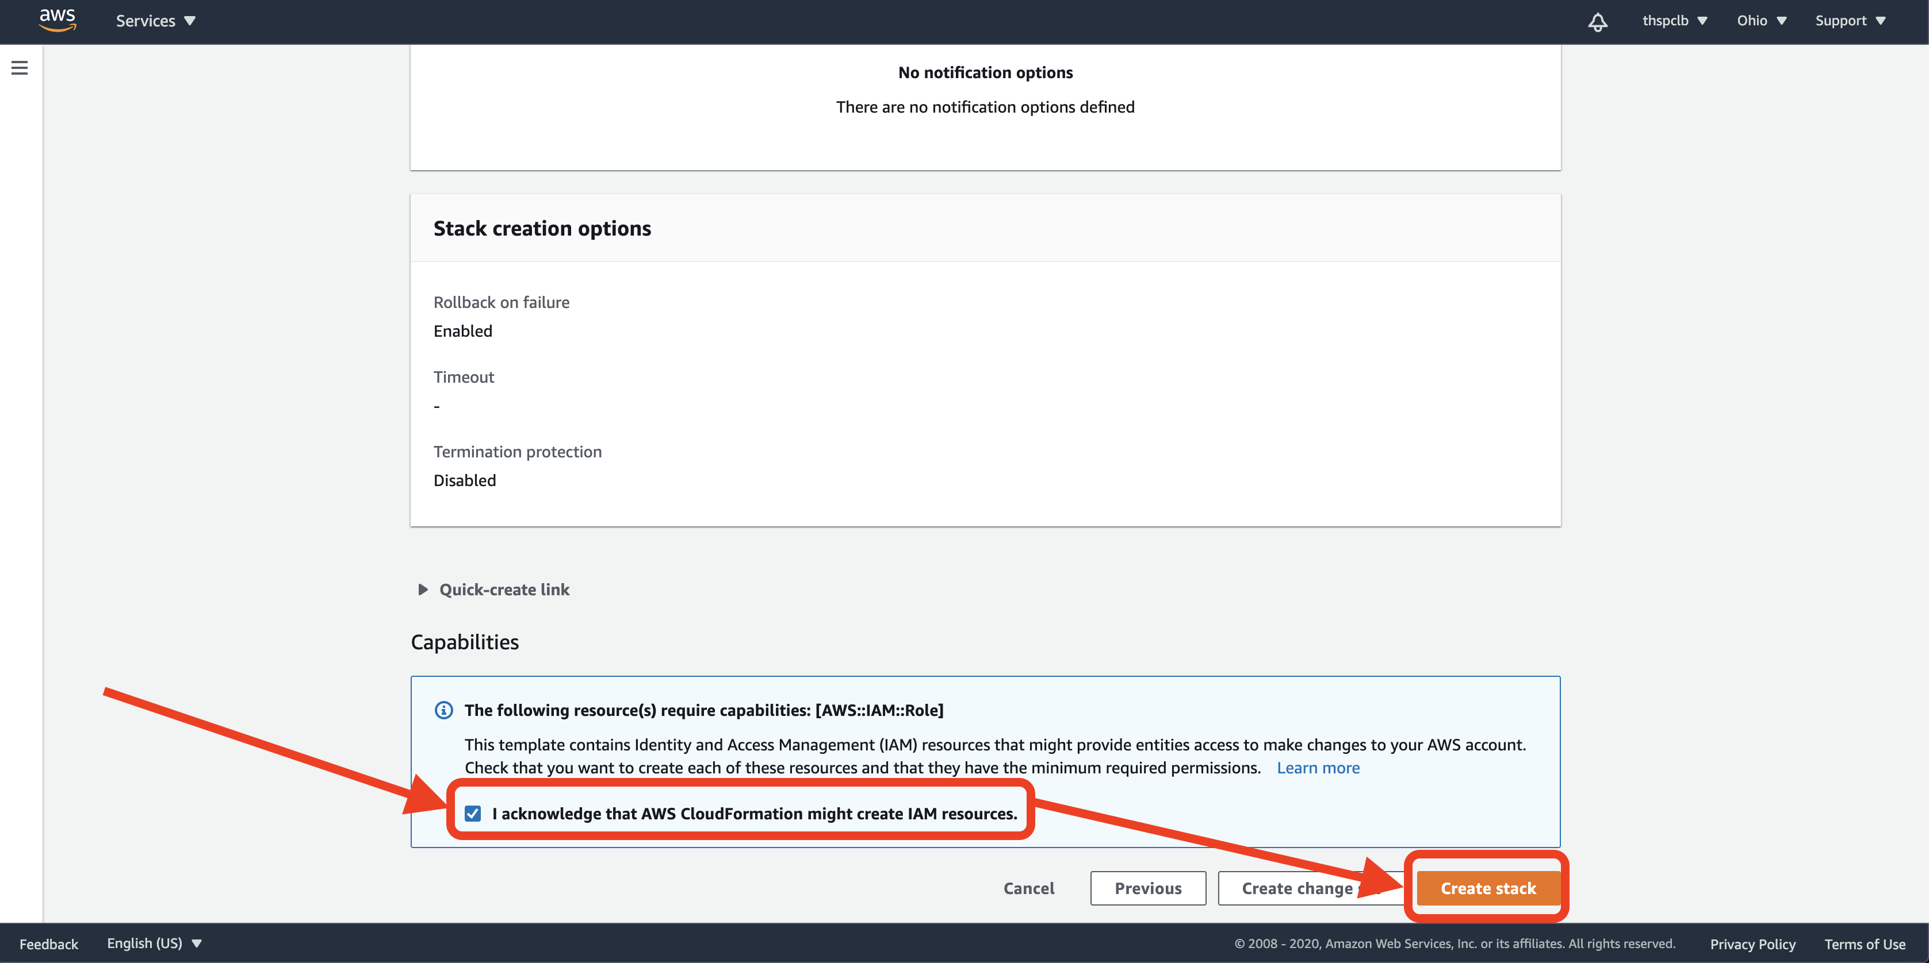Open the notifications bell

pyautogui.click(x=1597, y=22)
